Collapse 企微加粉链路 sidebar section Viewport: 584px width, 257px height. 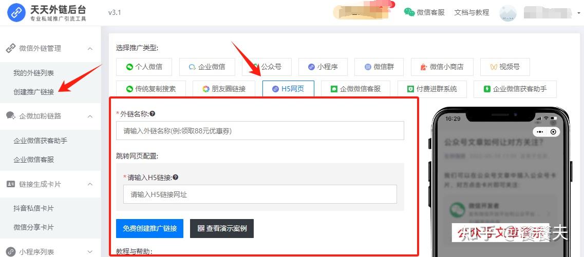tap(90, 116)
